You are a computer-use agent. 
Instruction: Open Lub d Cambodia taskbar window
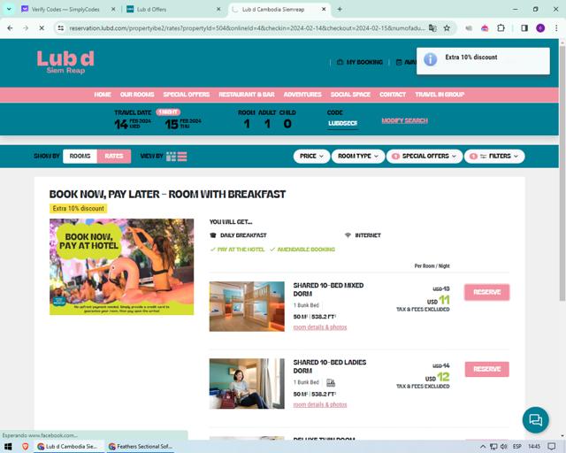click(x=69, y=447)
